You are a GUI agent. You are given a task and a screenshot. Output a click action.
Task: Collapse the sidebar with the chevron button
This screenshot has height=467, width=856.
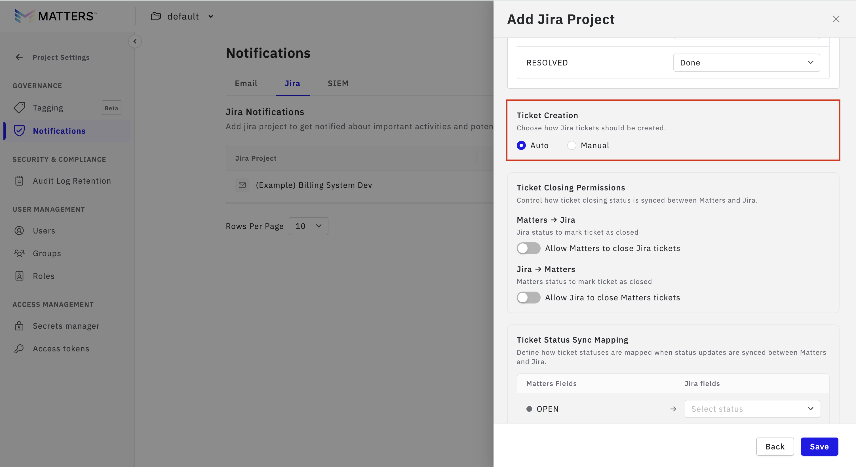(x=135, y=41)
